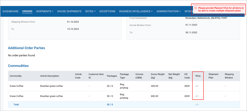Click the Packages column header
Viewport: 247px width, 111px height.
click(112, 76)
